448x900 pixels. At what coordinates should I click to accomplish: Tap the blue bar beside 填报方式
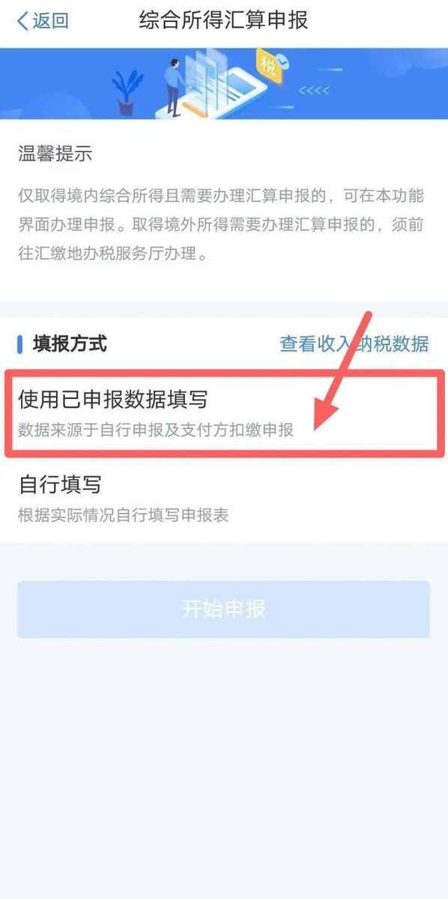(x=20, y=344)
